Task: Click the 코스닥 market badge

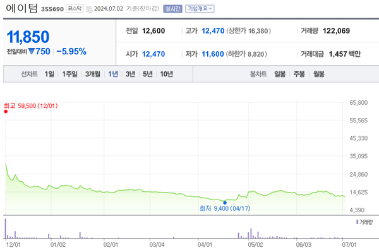Action: (75, 9)
